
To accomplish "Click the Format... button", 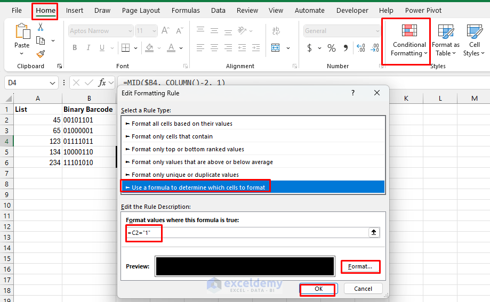I will click(360, 267).
